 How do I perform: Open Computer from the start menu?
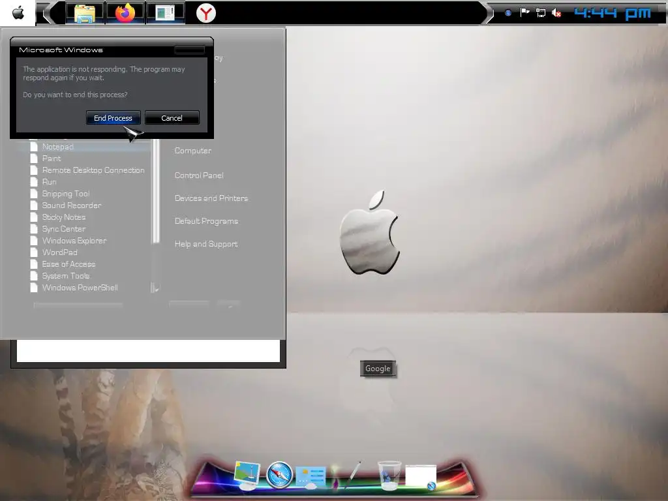193,151
